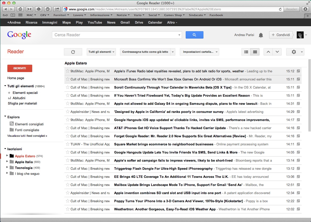Click Safari's forward arrow button
The image size is (311, 222).
click(x=12, y=9)
